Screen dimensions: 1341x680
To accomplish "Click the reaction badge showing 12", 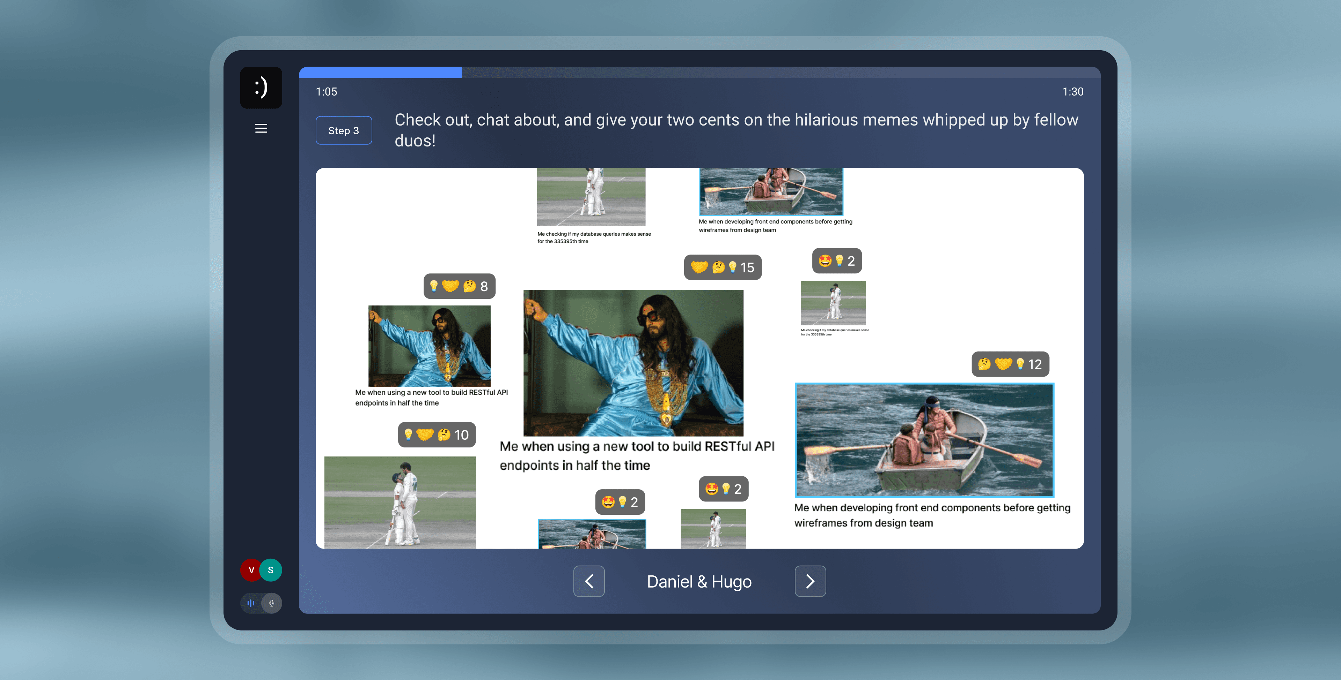I will (x=1010, y=364).
